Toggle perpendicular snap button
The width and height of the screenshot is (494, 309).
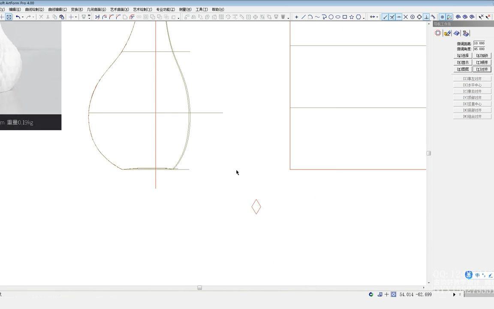coord(426,17)
